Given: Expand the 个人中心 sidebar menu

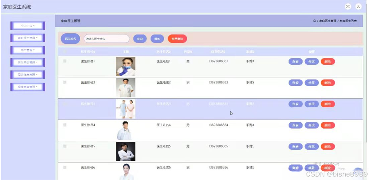Looking at the screenshot, I should coord(28,26).
